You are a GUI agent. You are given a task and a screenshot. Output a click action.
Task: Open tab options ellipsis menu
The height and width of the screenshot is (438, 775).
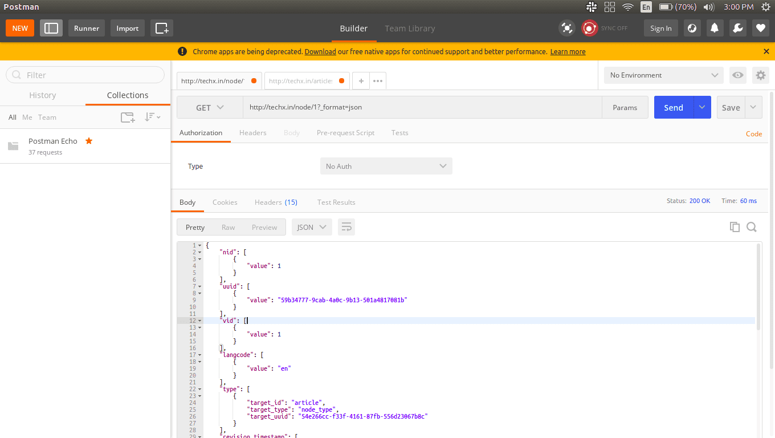[x=378, y=81]
